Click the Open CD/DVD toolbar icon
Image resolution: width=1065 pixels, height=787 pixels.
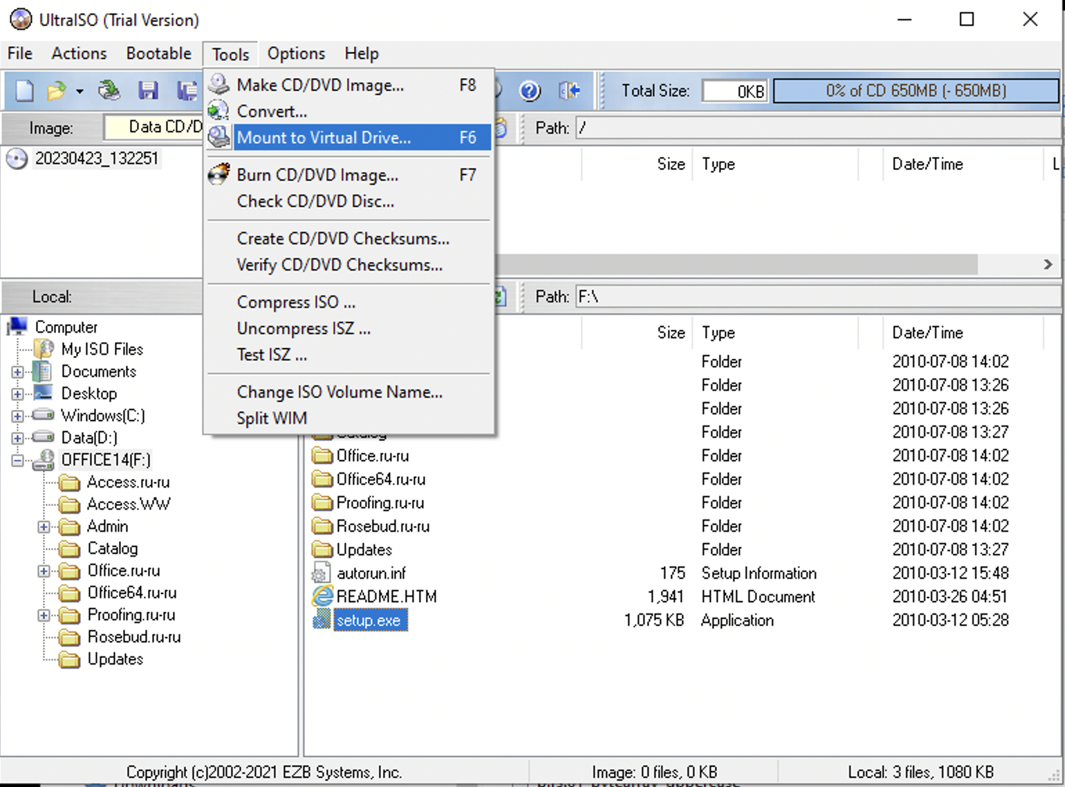click(x=109, y=91)
